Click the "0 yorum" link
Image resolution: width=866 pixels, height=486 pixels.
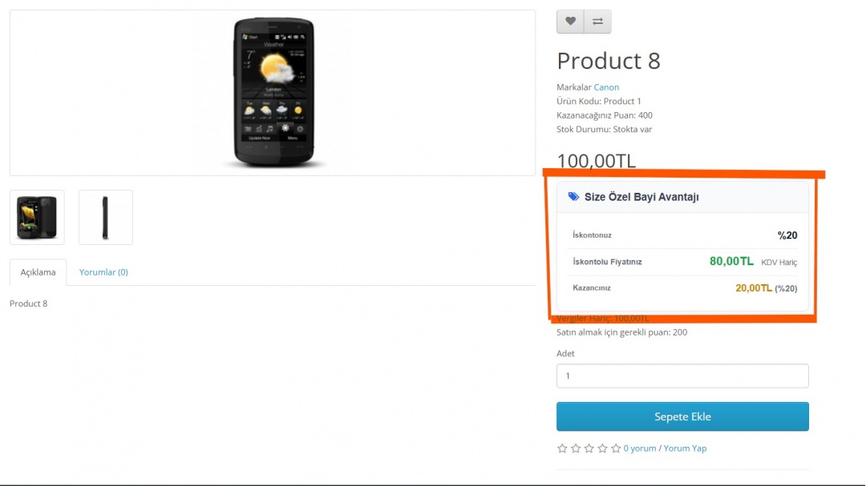pos(640,448)
